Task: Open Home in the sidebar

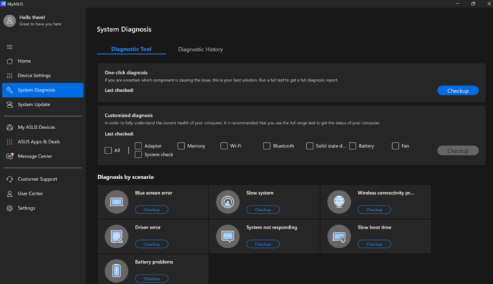Action: (43, 61)
